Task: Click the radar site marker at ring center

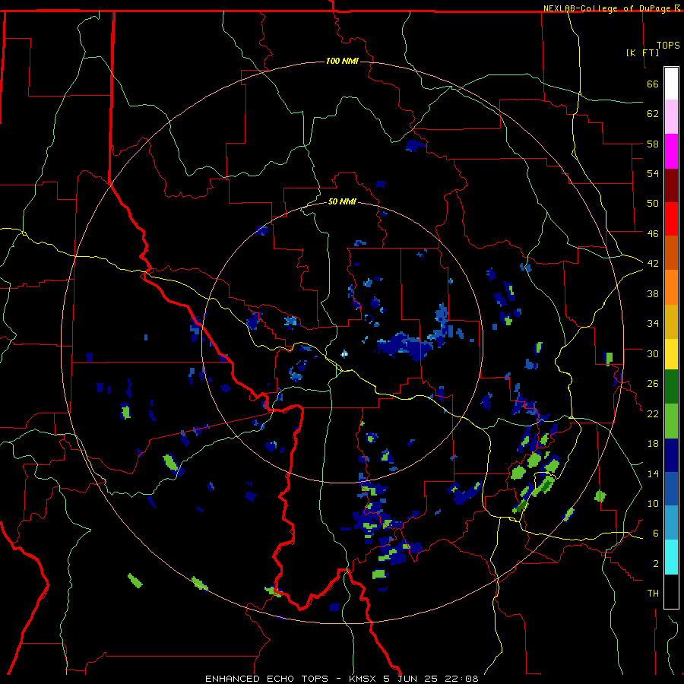Action: 344,353
